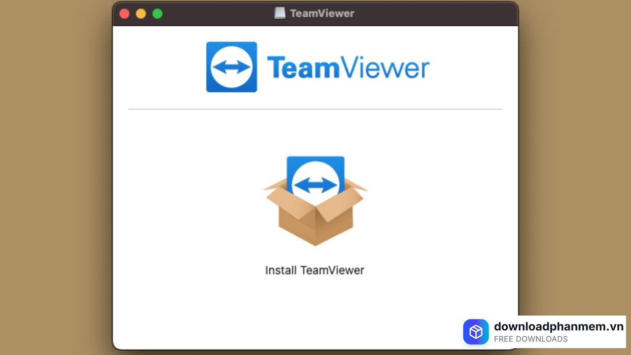Select the "Install TeamViewer" label text
This screenshot has width=631, height=355.
coord(315,270)
